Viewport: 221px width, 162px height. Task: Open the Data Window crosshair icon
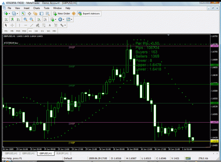point(29,13)
